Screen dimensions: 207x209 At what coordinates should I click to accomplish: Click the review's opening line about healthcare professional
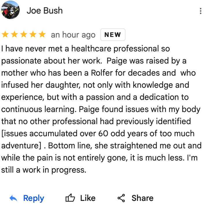86,49
